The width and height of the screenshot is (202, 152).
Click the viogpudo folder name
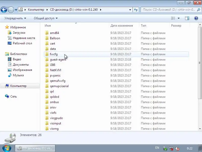point(56,118)
